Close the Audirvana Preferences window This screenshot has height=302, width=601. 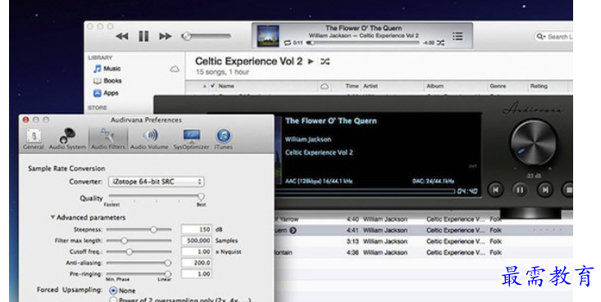[x=25, y=119]
